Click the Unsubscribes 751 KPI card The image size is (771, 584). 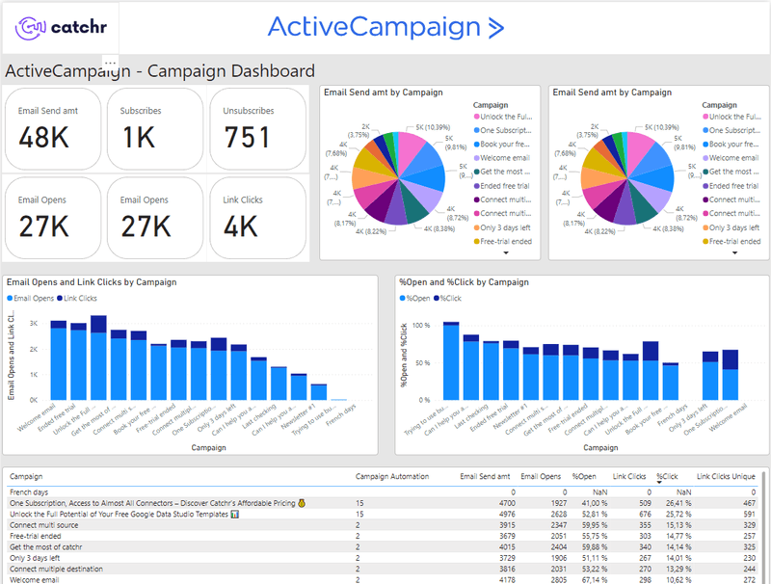[x=257, y=128]
